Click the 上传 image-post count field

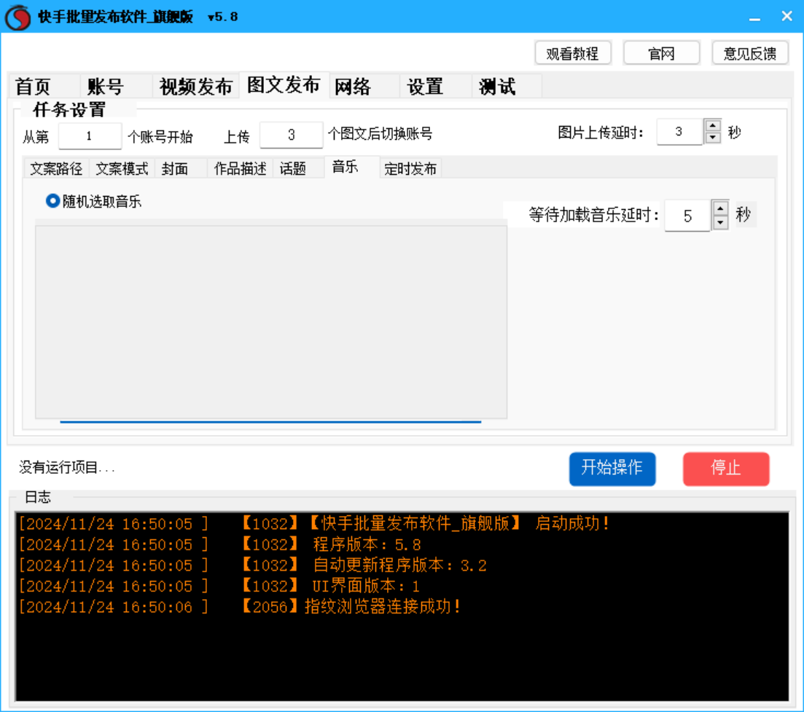click(x=292, y=136)
